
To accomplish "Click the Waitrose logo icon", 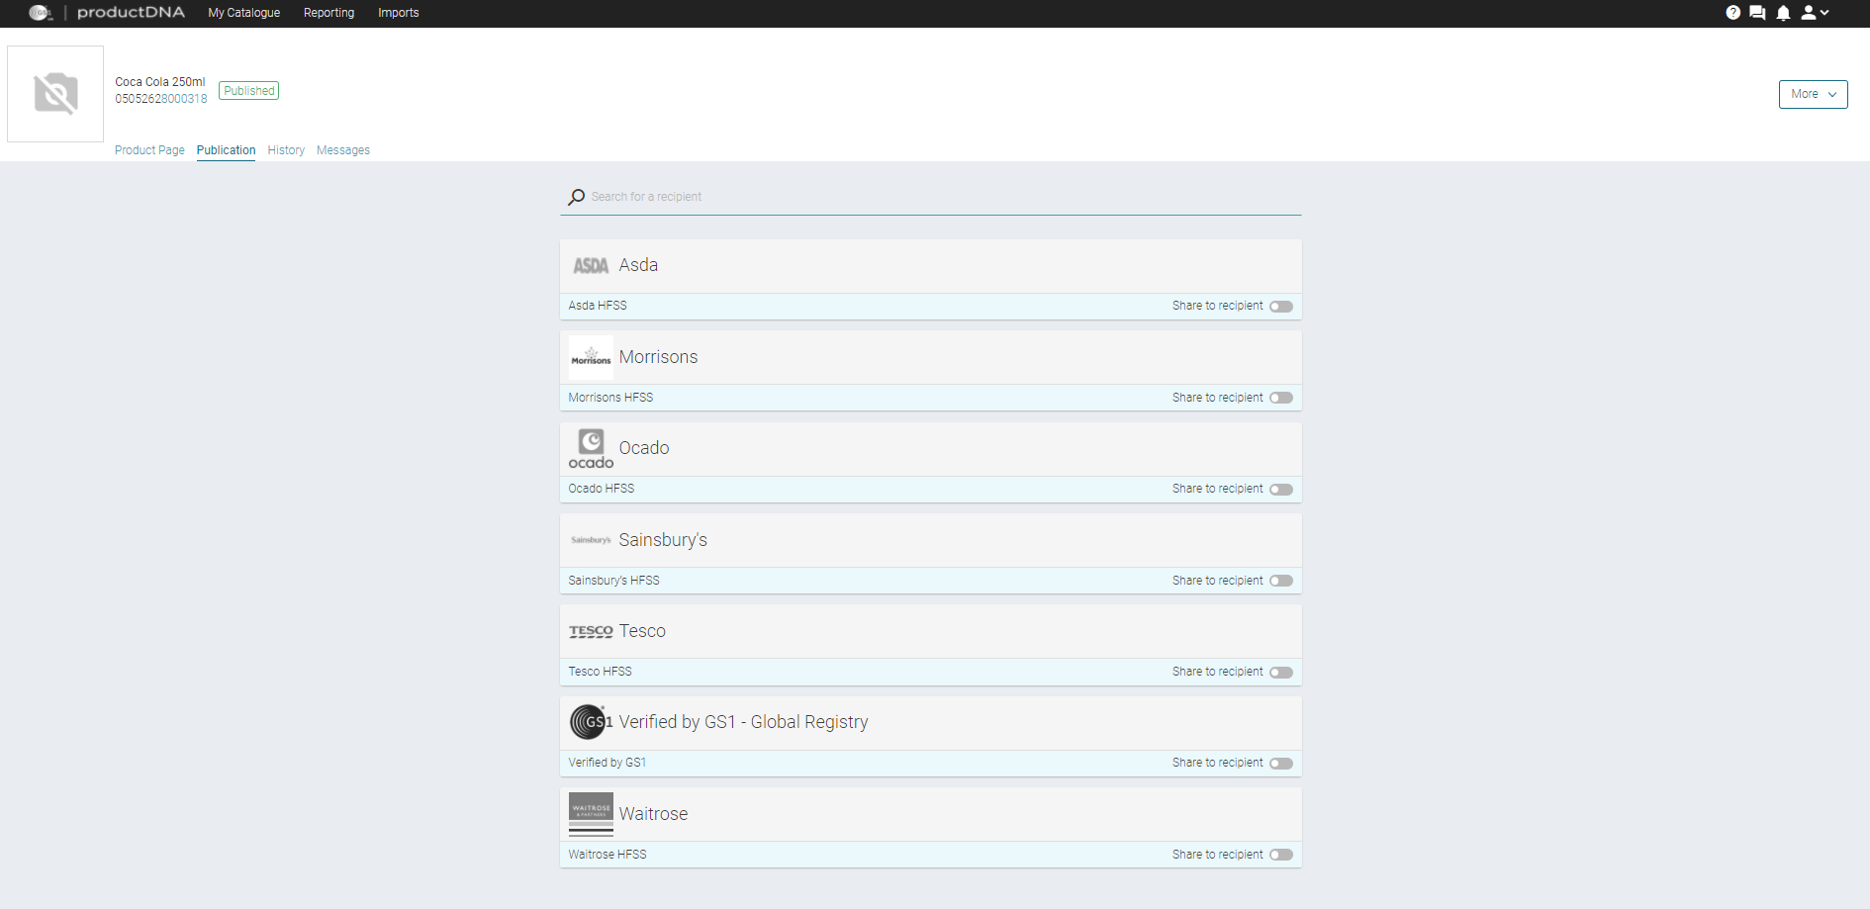I will (x=591, y=814).
